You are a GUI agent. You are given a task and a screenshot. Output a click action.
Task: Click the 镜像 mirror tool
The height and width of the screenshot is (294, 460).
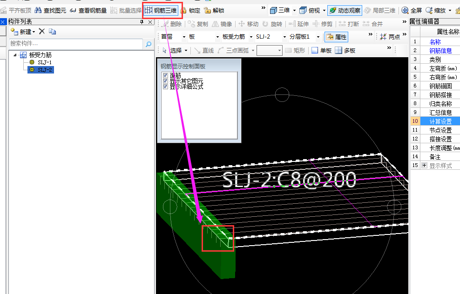(x=222, y=24)
